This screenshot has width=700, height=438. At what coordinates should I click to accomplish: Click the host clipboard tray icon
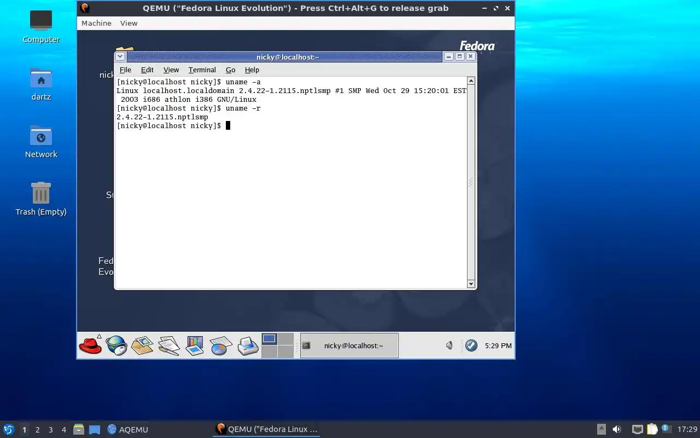click(x=652, y=429)
